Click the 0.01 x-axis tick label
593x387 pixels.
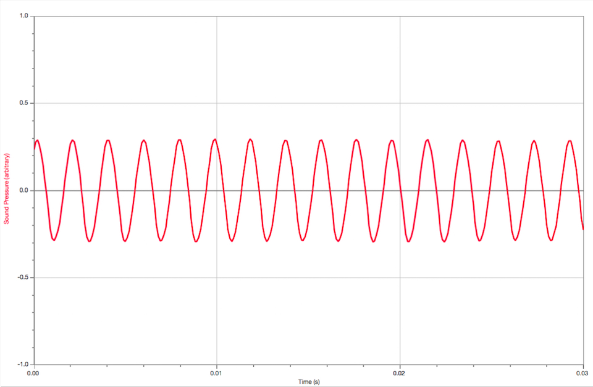tap(217, 373)
